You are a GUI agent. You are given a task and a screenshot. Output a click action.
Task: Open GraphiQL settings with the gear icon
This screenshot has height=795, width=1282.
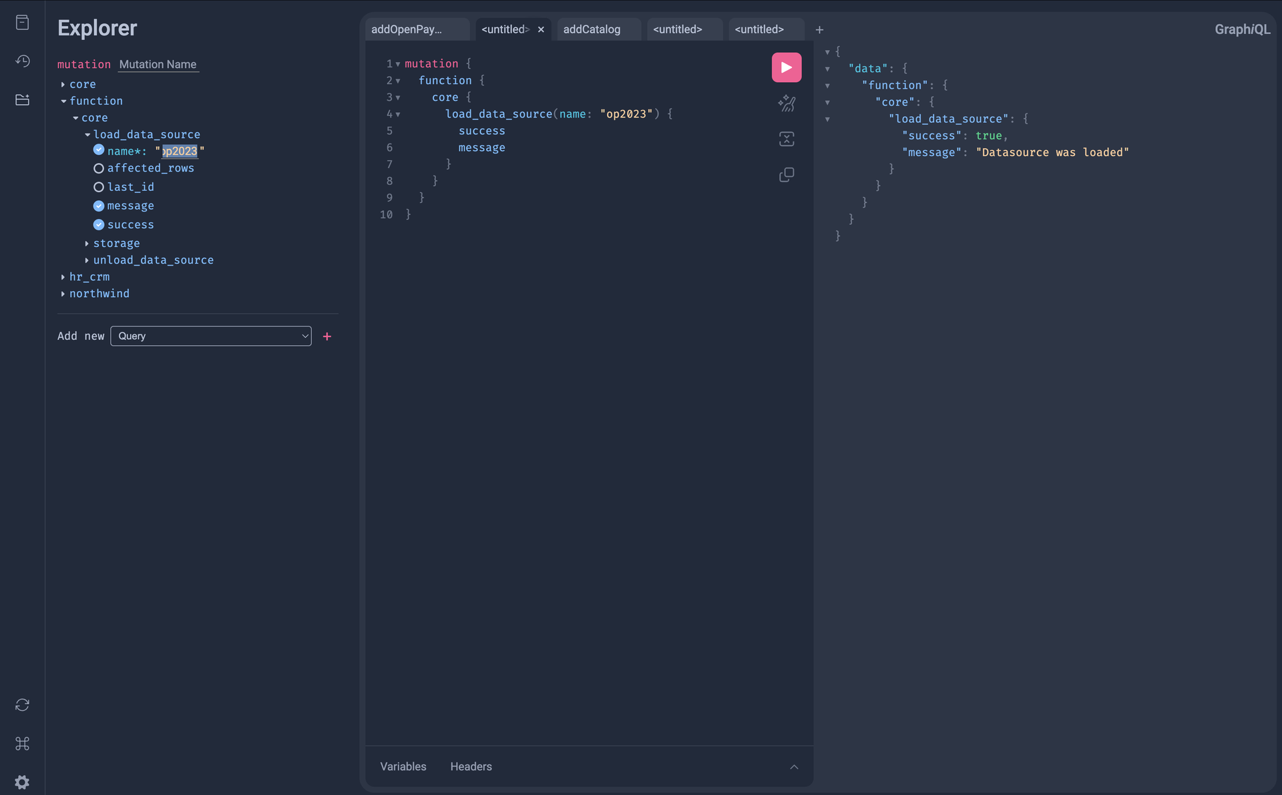click(x=22, y=782)
